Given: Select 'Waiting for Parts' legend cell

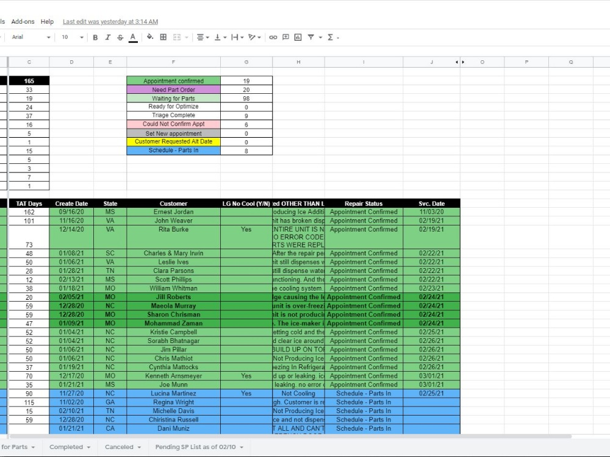Looking at the screenshot, I should [x=173, y=98].
